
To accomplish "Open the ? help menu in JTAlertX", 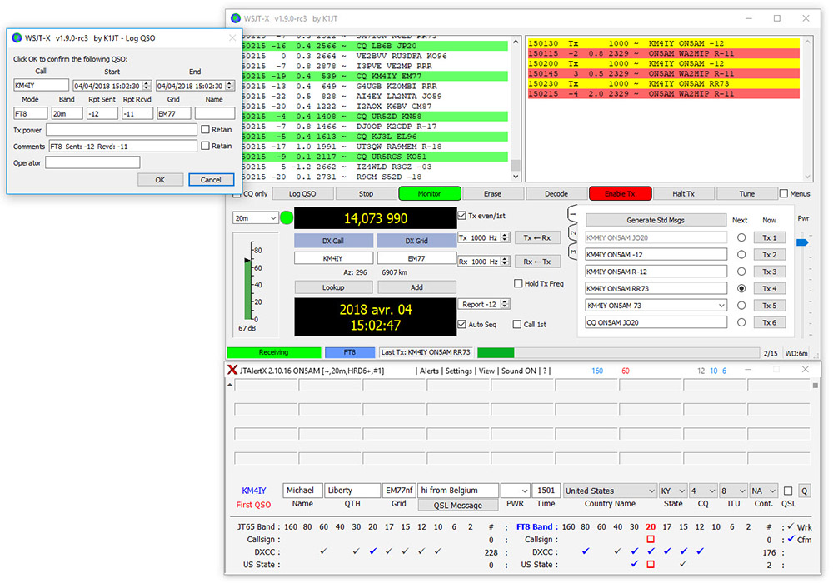I will [545, 371].
